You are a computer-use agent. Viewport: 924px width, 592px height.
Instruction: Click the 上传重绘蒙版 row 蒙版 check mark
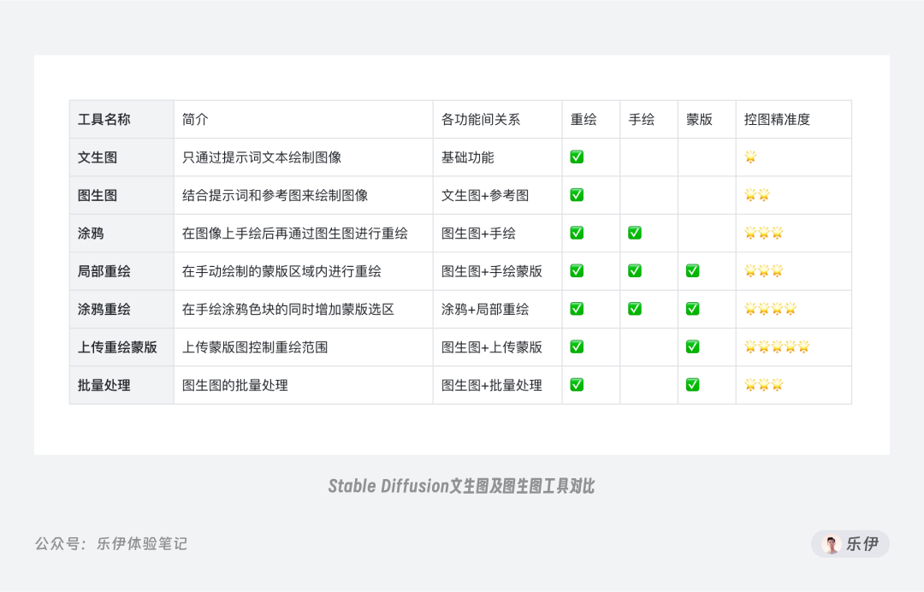[692, 347]
